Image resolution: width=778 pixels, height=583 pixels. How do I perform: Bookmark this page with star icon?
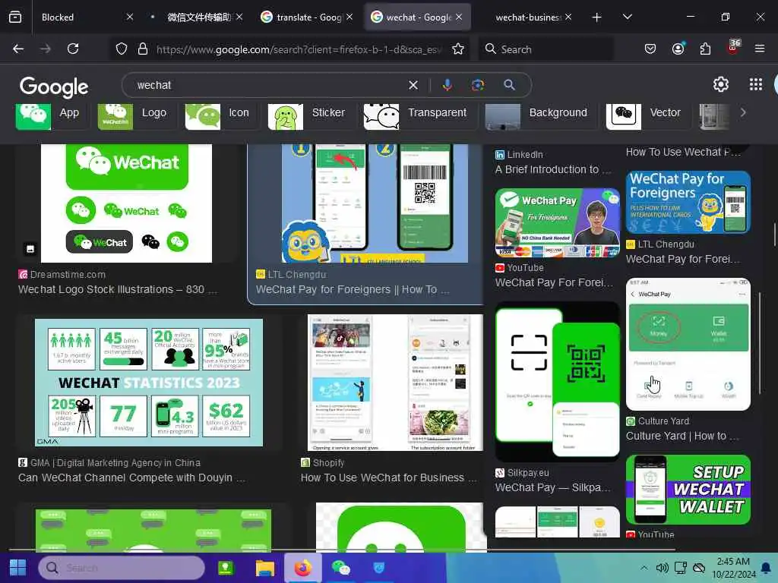tap(457, 49)
